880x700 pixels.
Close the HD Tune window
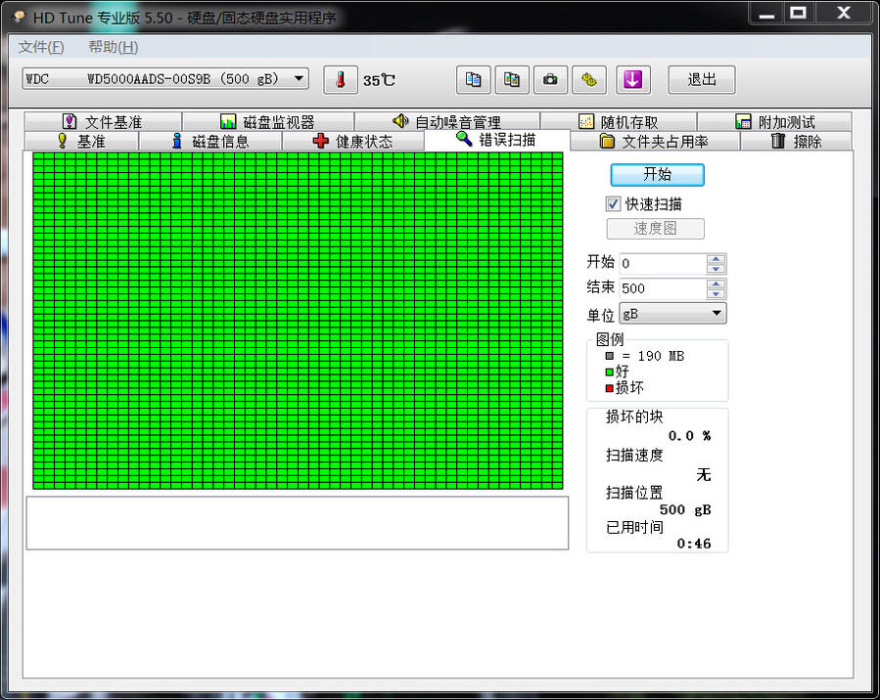tap(844, 14)
